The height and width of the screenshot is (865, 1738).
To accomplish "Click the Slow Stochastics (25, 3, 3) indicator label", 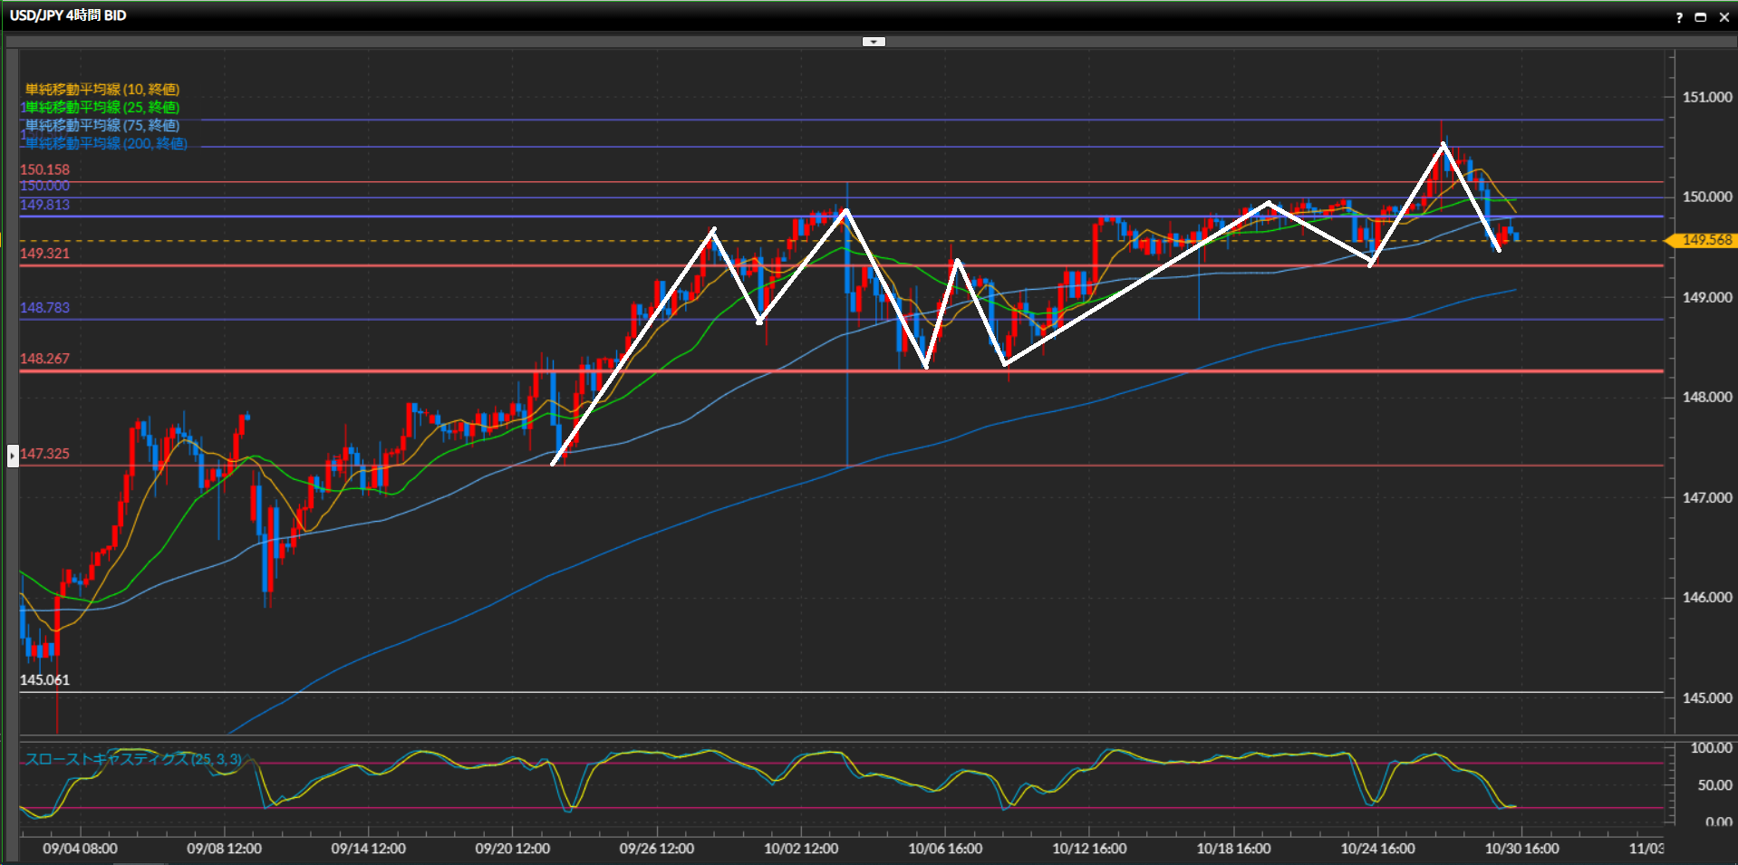I will pyautogui.click(x=133, y=759).
